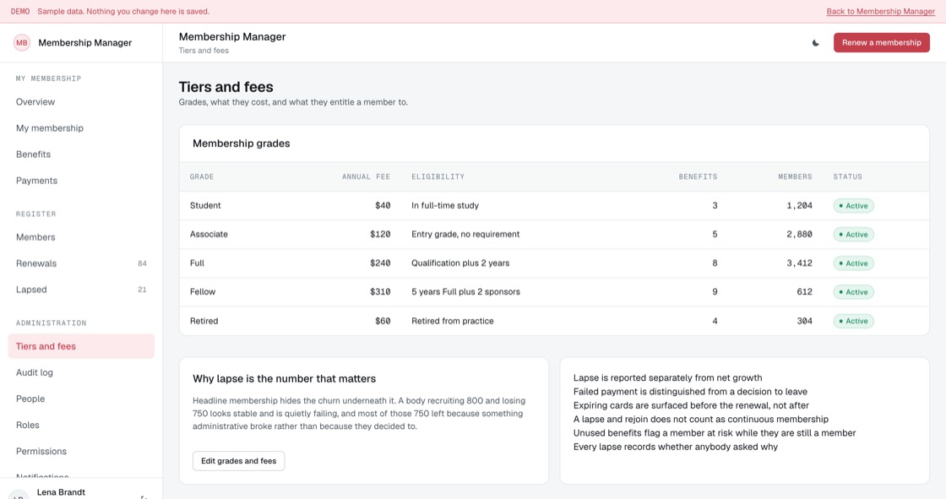Click the Edit grades and fees button
946x499 pixels.
pos(238,461)
